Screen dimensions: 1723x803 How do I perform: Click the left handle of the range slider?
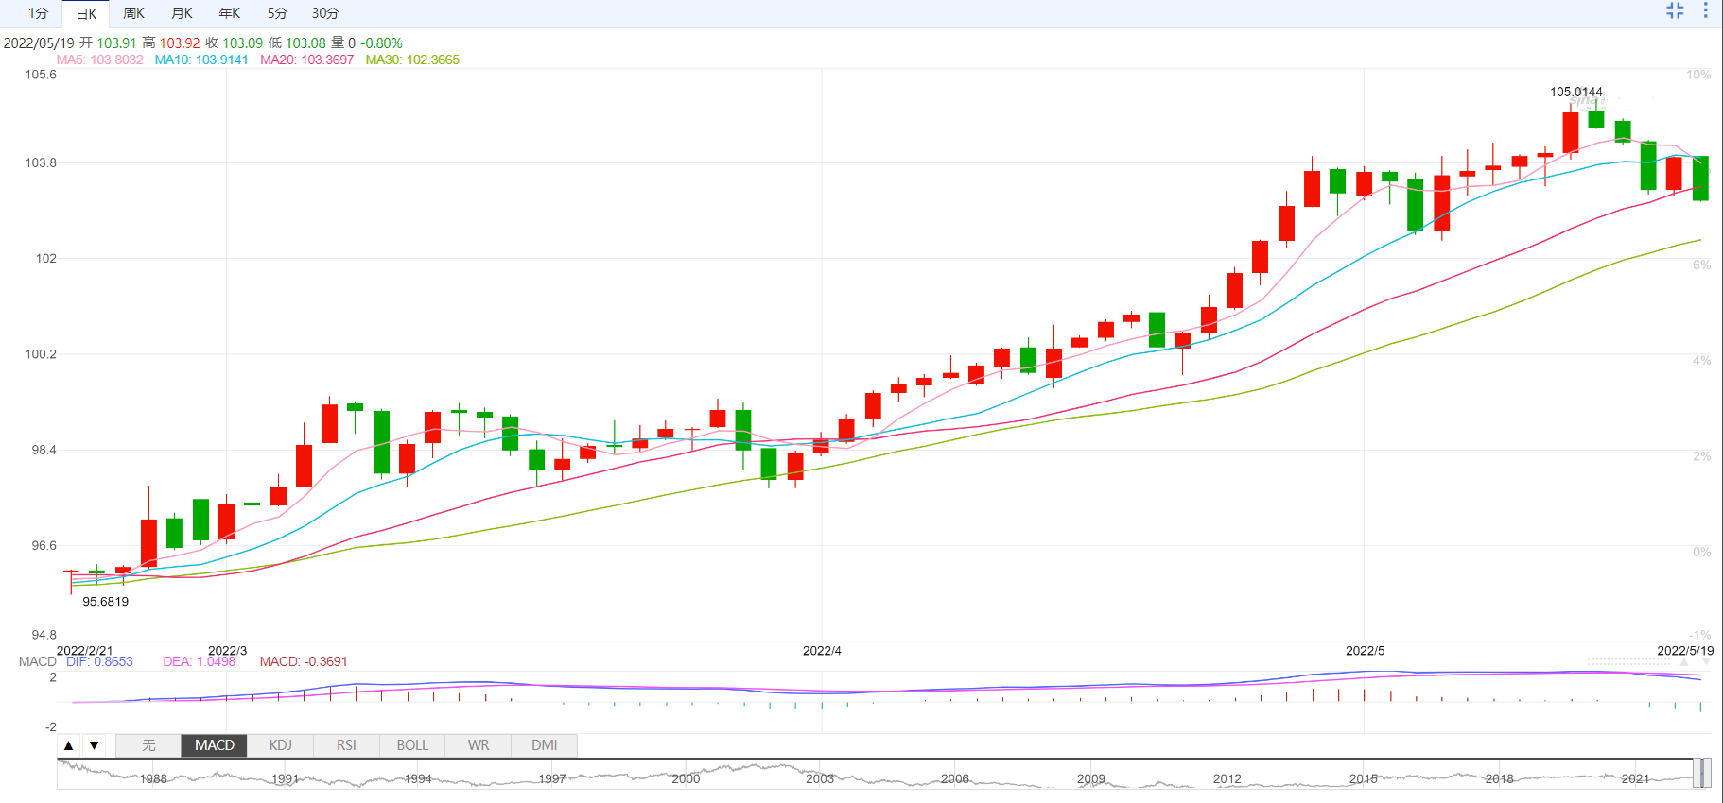(1697, 773)
